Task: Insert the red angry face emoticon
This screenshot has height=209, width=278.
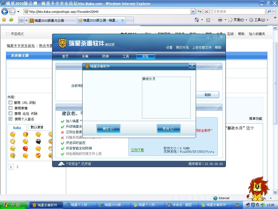Action: coord(25,148)
